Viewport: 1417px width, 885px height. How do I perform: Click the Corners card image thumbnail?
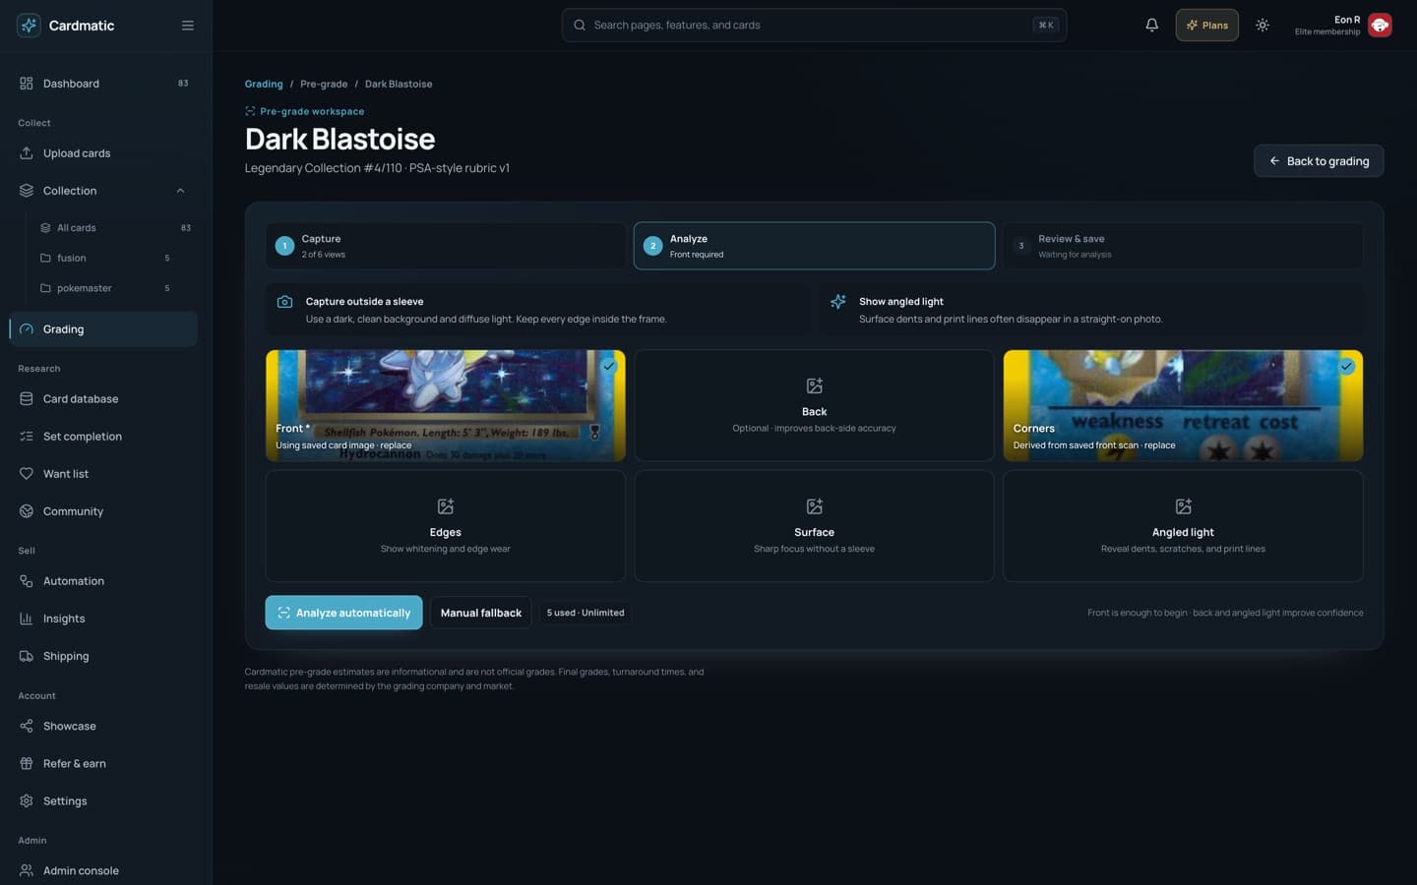1183,405
